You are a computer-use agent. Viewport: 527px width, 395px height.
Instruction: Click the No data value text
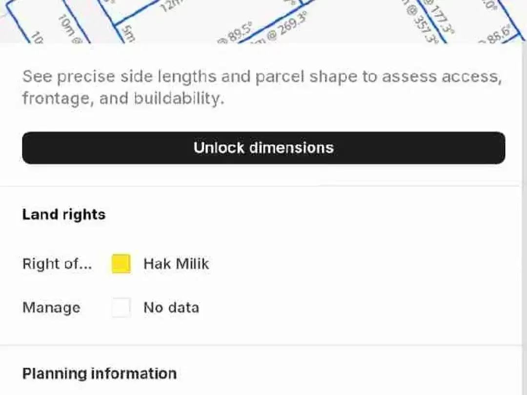171,307
